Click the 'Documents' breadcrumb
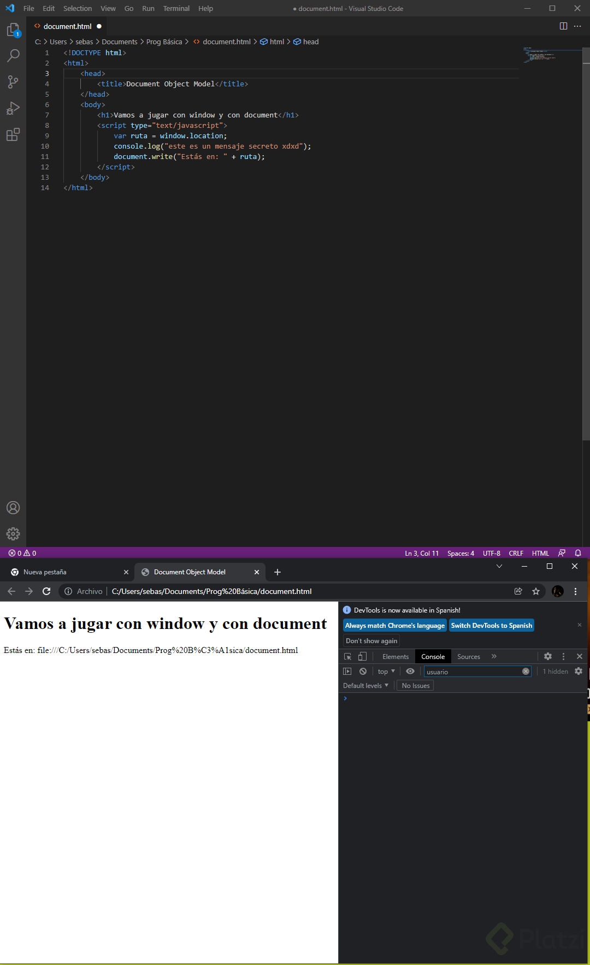The width and height of the screenshot is (590, 965). tap(120, 42)
